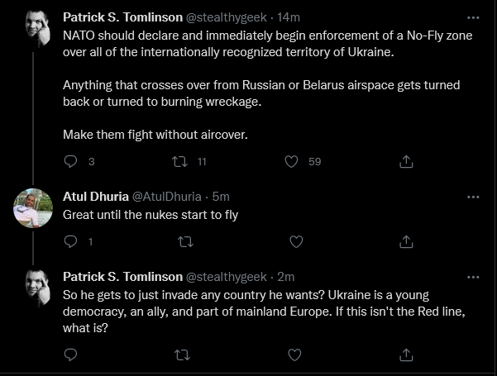Like Atul Dhuria's 'nukes start to fly' tweet
Image resolution: width=497 pixels, height=376 pixels.
(296, 242)
